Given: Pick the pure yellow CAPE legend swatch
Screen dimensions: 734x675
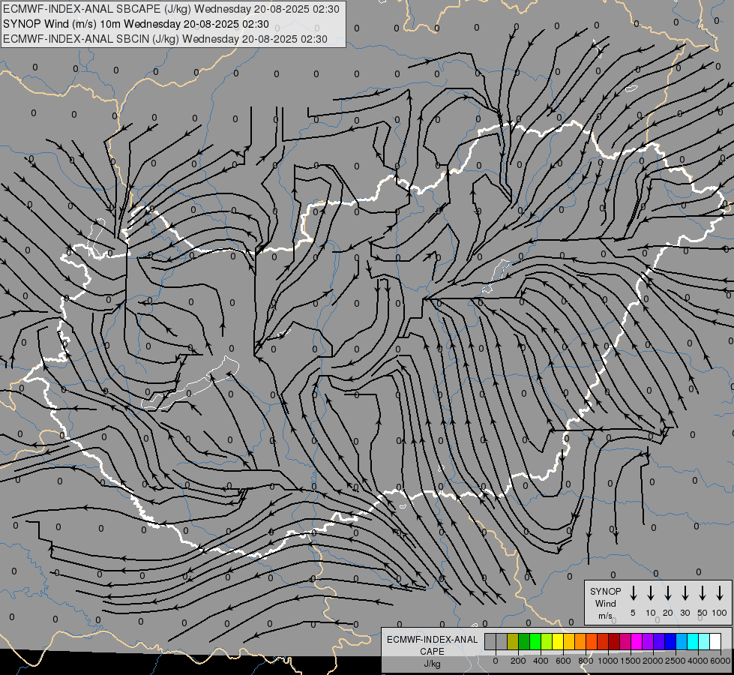Looking at the screenshot, I should (558, 641).
